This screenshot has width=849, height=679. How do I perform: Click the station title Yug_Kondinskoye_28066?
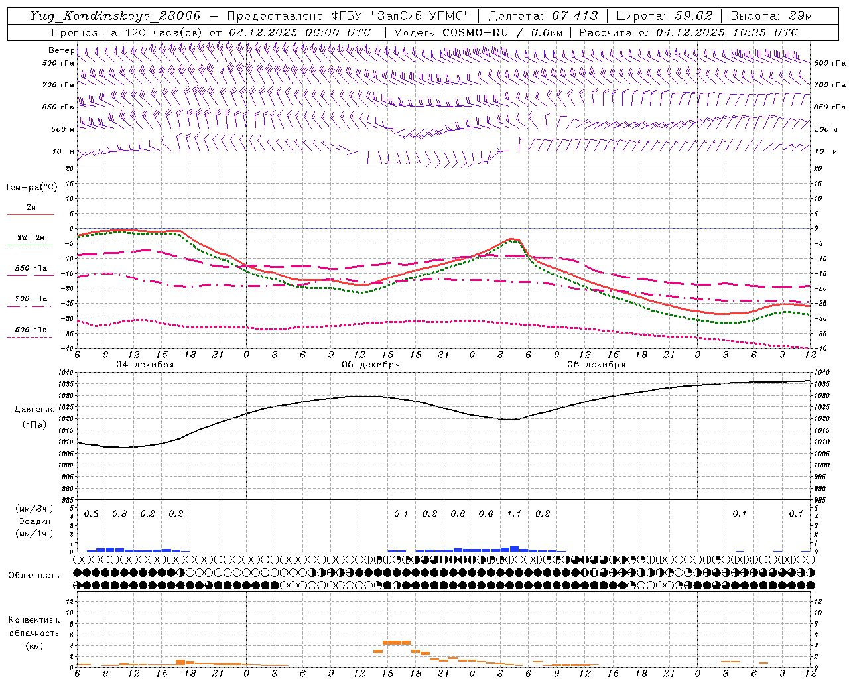(x=115, y=16)
